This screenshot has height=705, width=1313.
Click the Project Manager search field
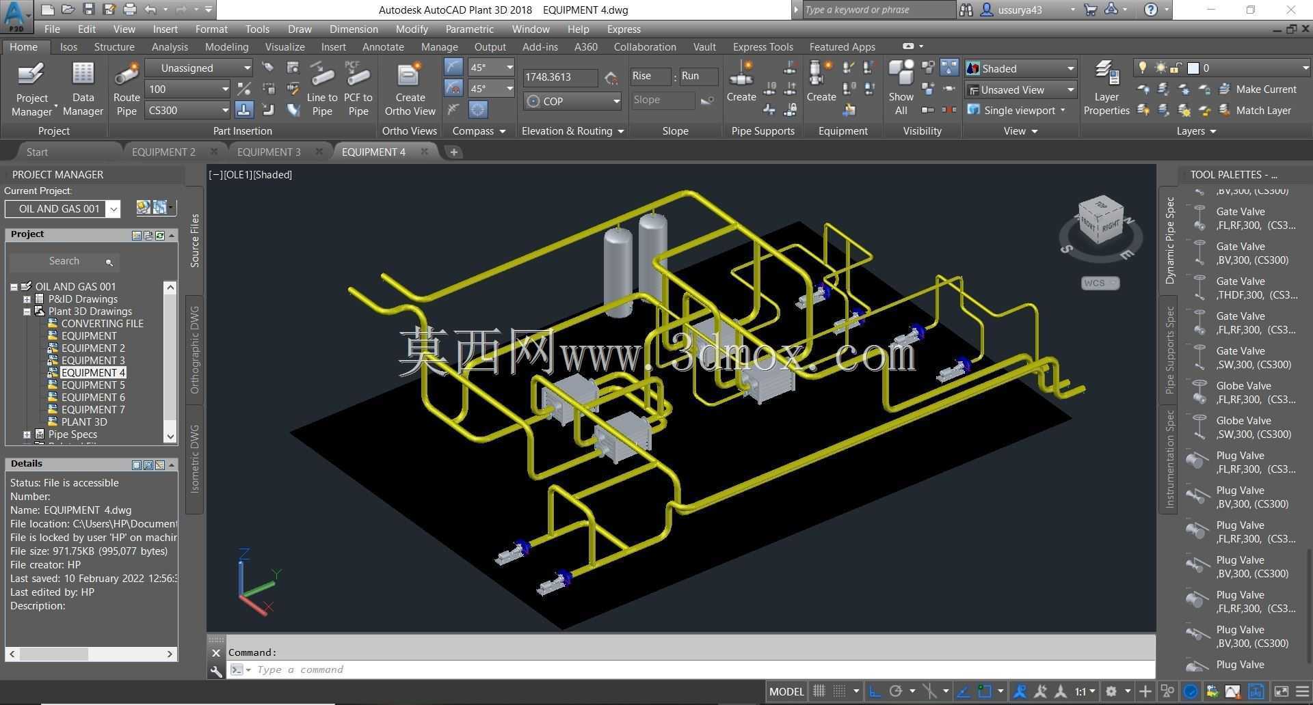[64, 262]
